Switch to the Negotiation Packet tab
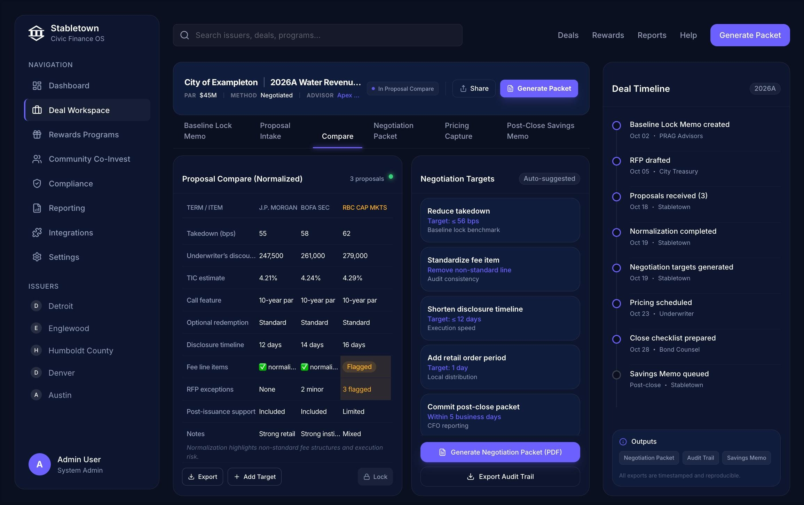Image resolution: width=804 pixels, height=505 pixels. [x=393, y=131]
